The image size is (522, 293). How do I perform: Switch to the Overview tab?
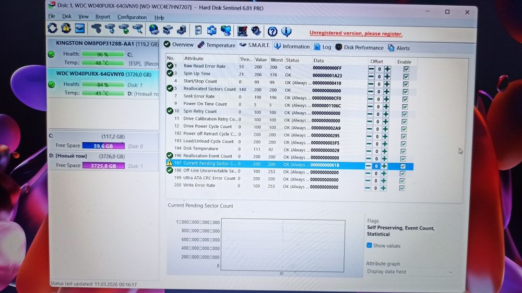pos(179,44)
